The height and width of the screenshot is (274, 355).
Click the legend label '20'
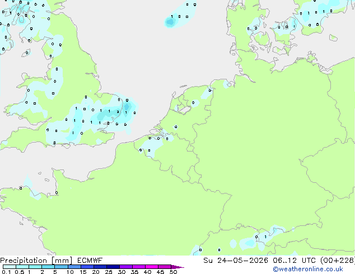(96, 272)
